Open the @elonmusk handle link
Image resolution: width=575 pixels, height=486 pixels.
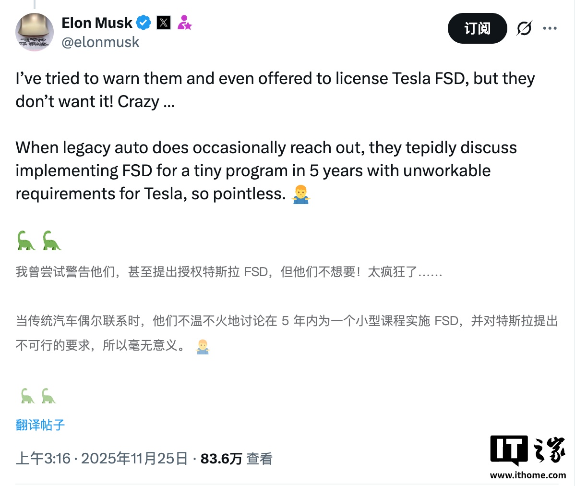coord(100,42)
